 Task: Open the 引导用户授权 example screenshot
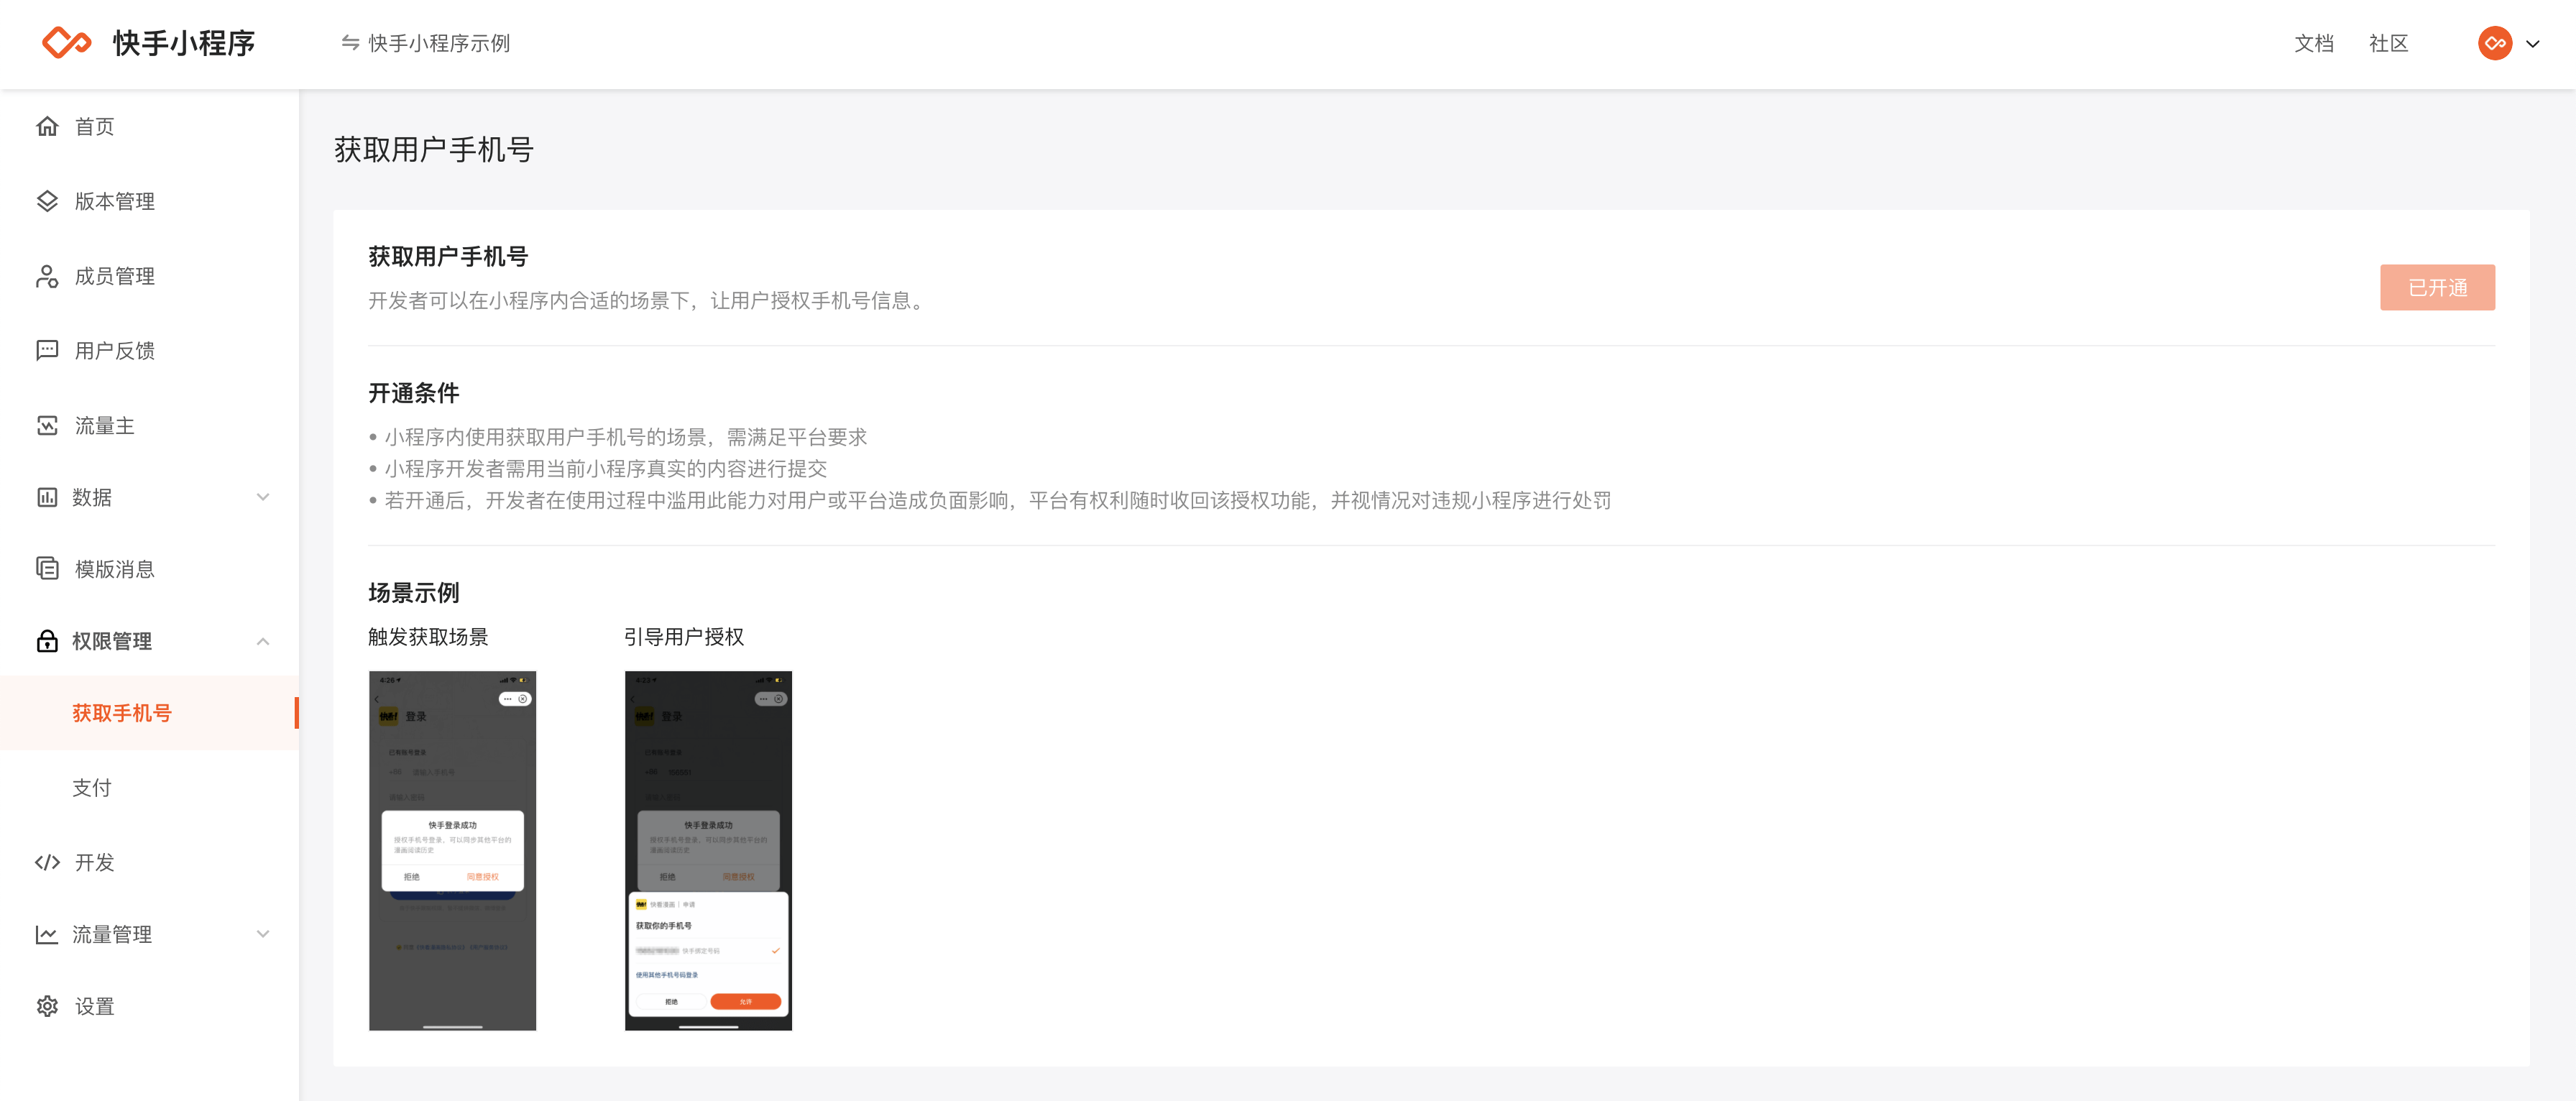[x=708, y=850]
